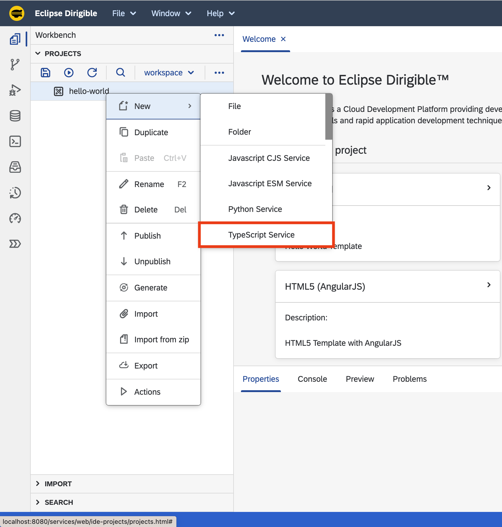Viewport: 502px width, 527px height.
Task: Choose Publish from the context menu
Action: tap(153, 236)
